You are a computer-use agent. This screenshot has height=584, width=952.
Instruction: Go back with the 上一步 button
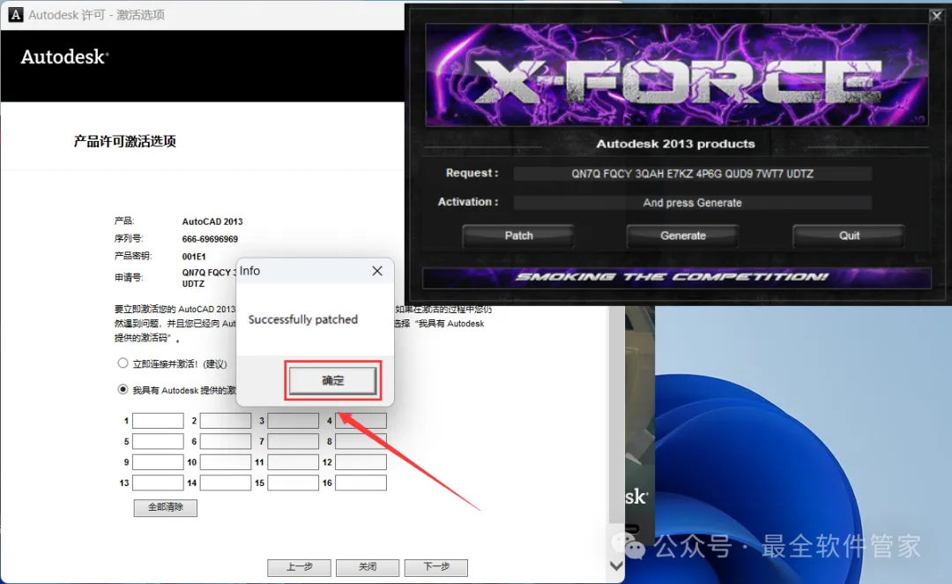click(x=300, y=567)
